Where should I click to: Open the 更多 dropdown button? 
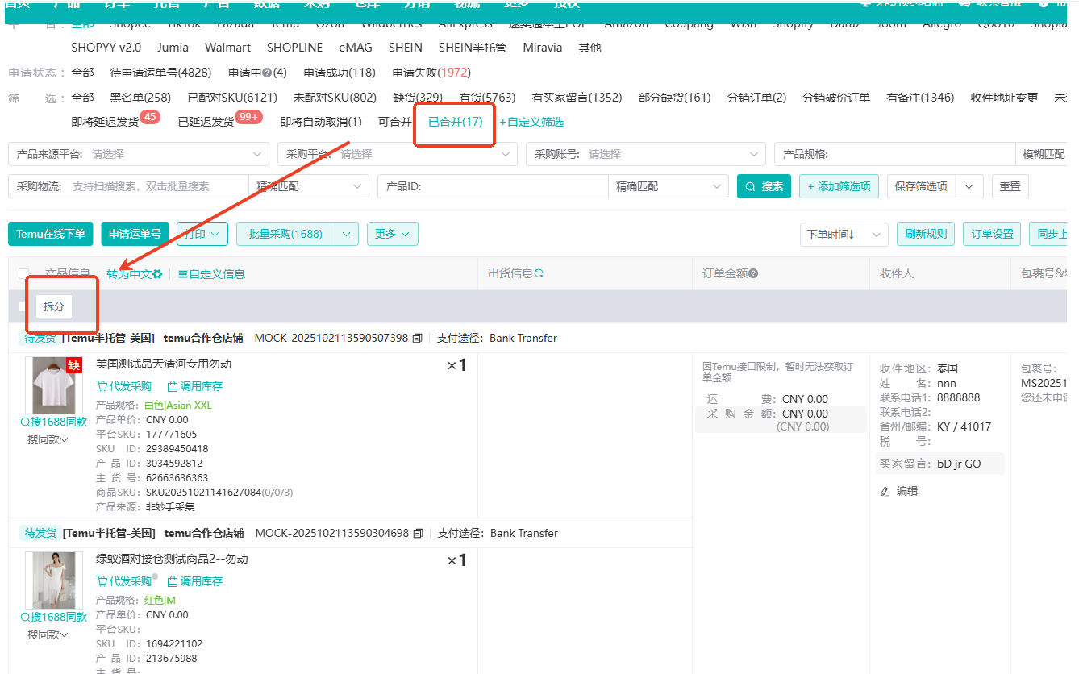[393, 234]
